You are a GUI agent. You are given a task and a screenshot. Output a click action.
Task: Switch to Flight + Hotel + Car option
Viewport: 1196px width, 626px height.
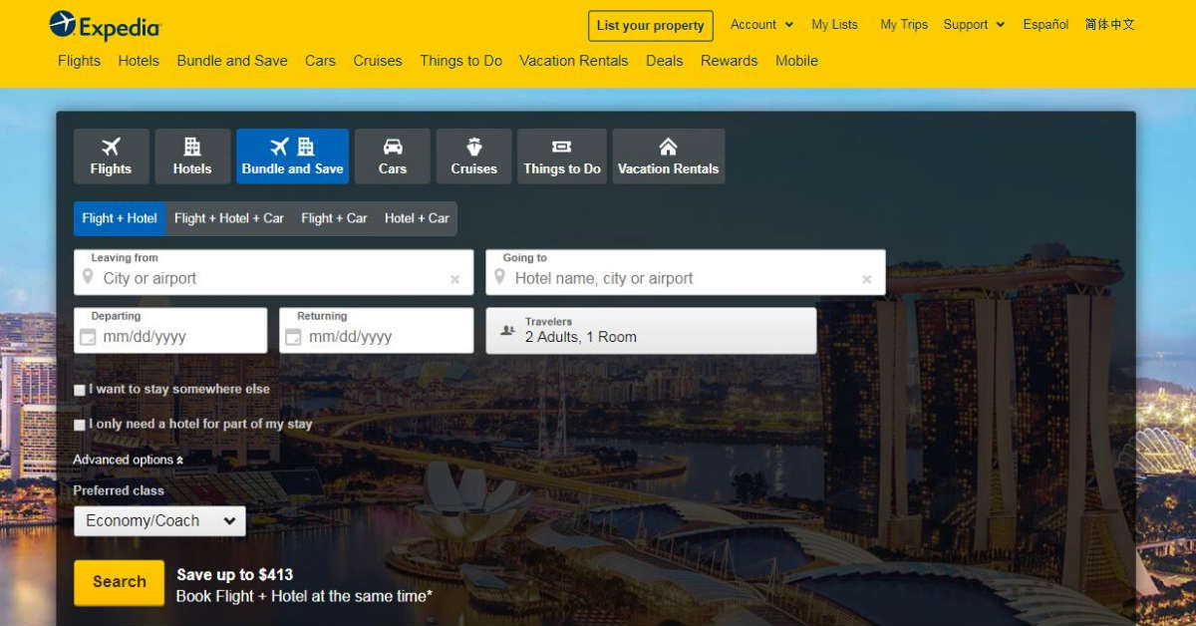(x=229, y=218)
